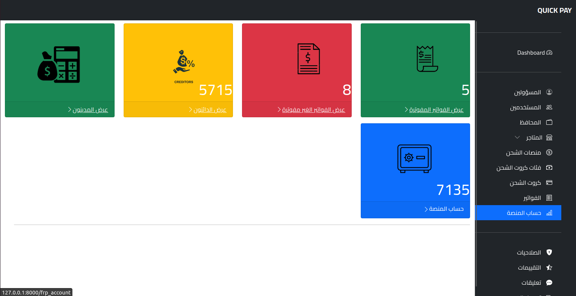This screenshot has width=576, height=296.
Task: Click the store icon beside المتاجر
Action: click(549, 138)
